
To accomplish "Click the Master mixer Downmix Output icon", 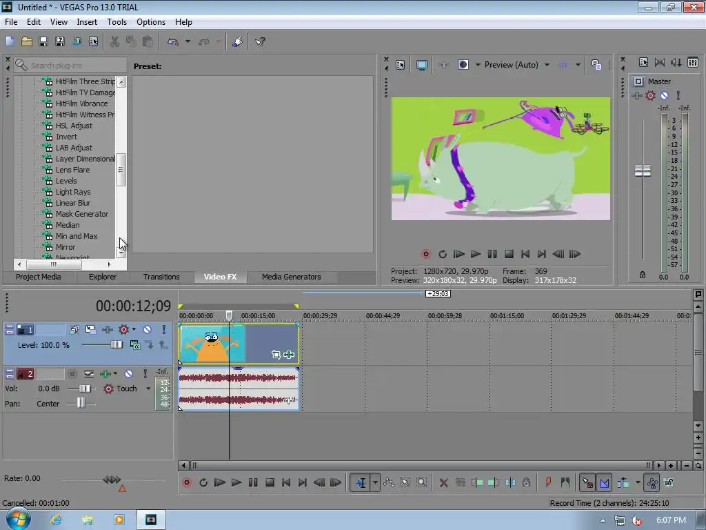I will pyautogui.click(x=660, y=63).
